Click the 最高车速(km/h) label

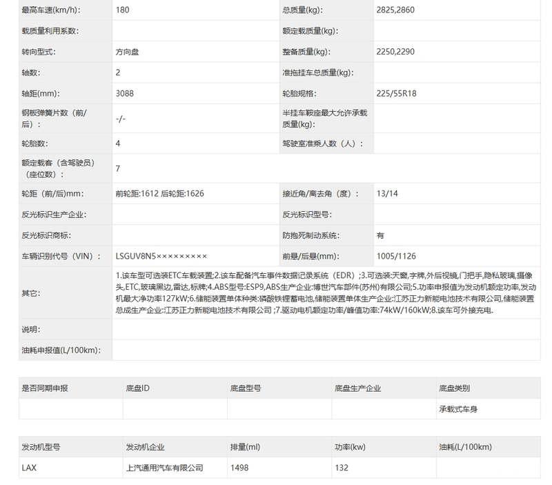click(x=50, y=10)
